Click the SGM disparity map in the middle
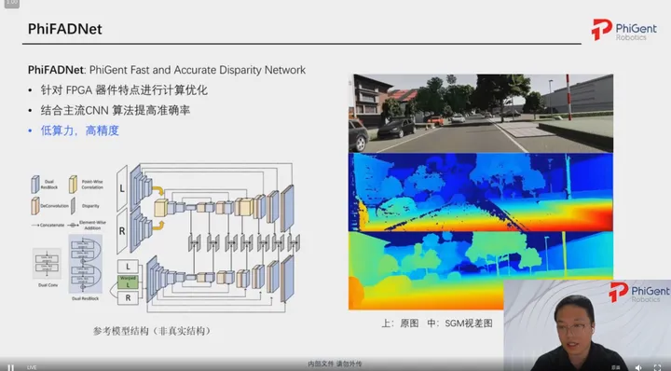The image size is (671, 371). point(481,192)
